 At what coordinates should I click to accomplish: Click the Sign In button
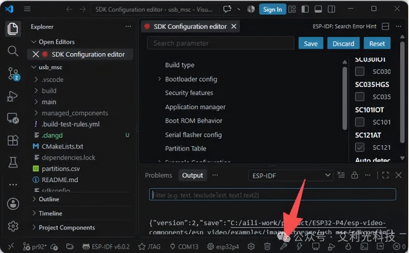(x=272, y=9)
